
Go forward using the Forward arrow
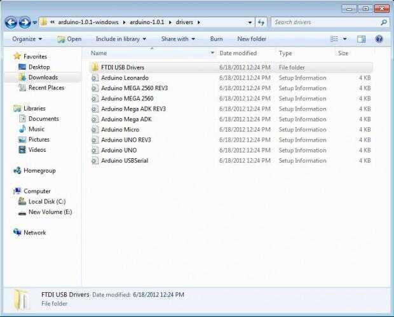25,22
